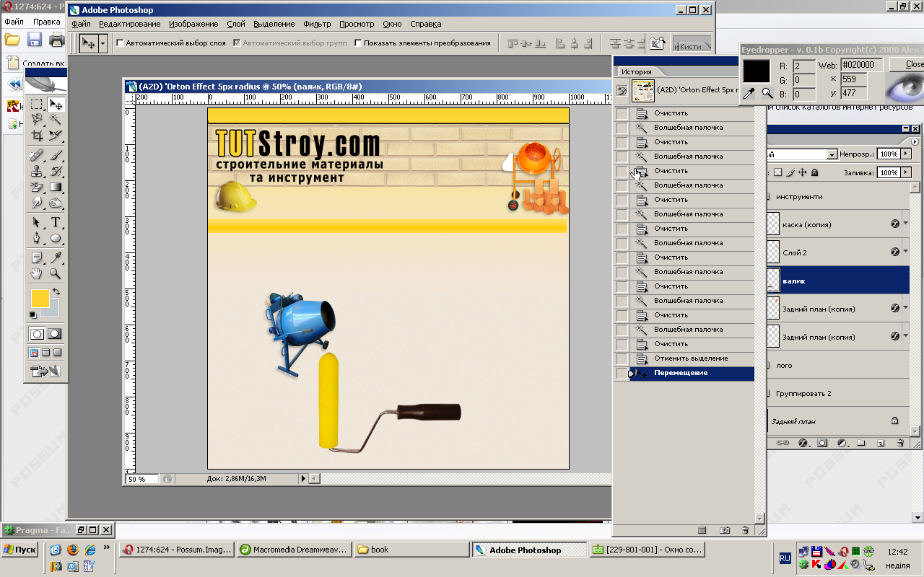Screen dimensions: 924x577
Task: Click 'Пуск' Start button
Action: [x=20, y=550]
